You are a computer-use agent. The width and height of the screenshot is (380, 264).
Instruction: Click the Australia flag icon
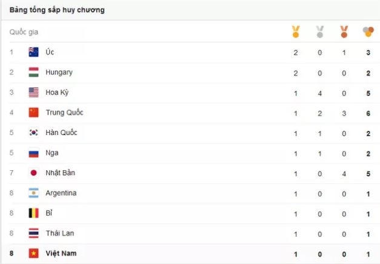click(34, 52)
